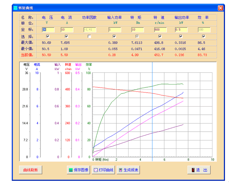The height and width of the screenshot is (183, 229).
Task: Click the 电压 coordinate input field
Action: (48, 30)
